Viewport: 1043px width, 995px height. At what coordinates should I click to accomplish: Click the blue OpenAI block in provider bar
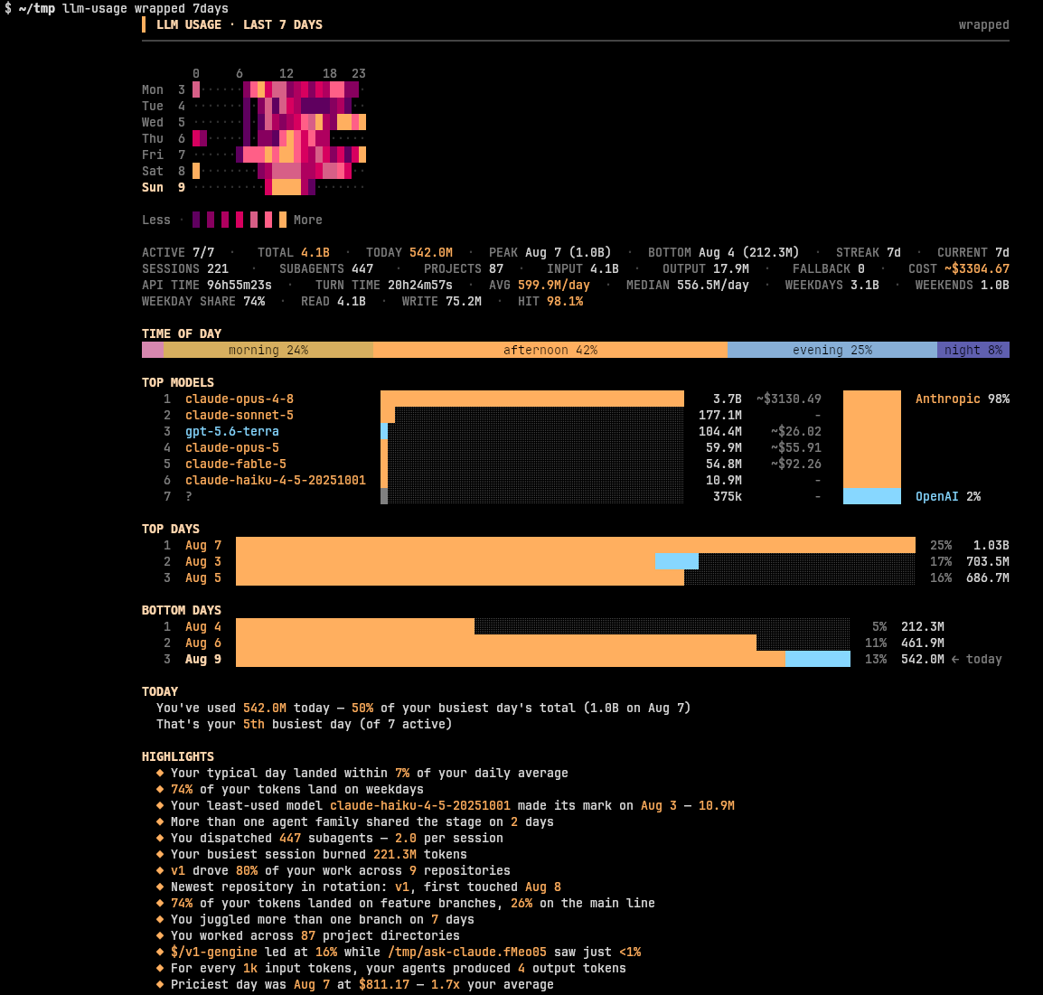click(872, 496)
